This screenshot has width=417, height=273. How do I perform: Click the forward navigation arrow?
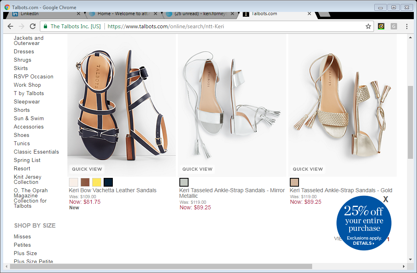[x=22, y=26]
